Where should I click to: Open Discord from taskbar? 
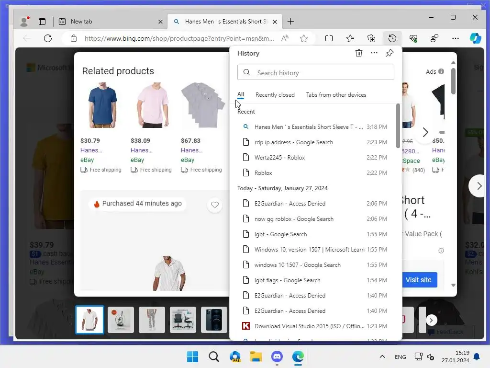pyautogui.click(x=277, y=356)
